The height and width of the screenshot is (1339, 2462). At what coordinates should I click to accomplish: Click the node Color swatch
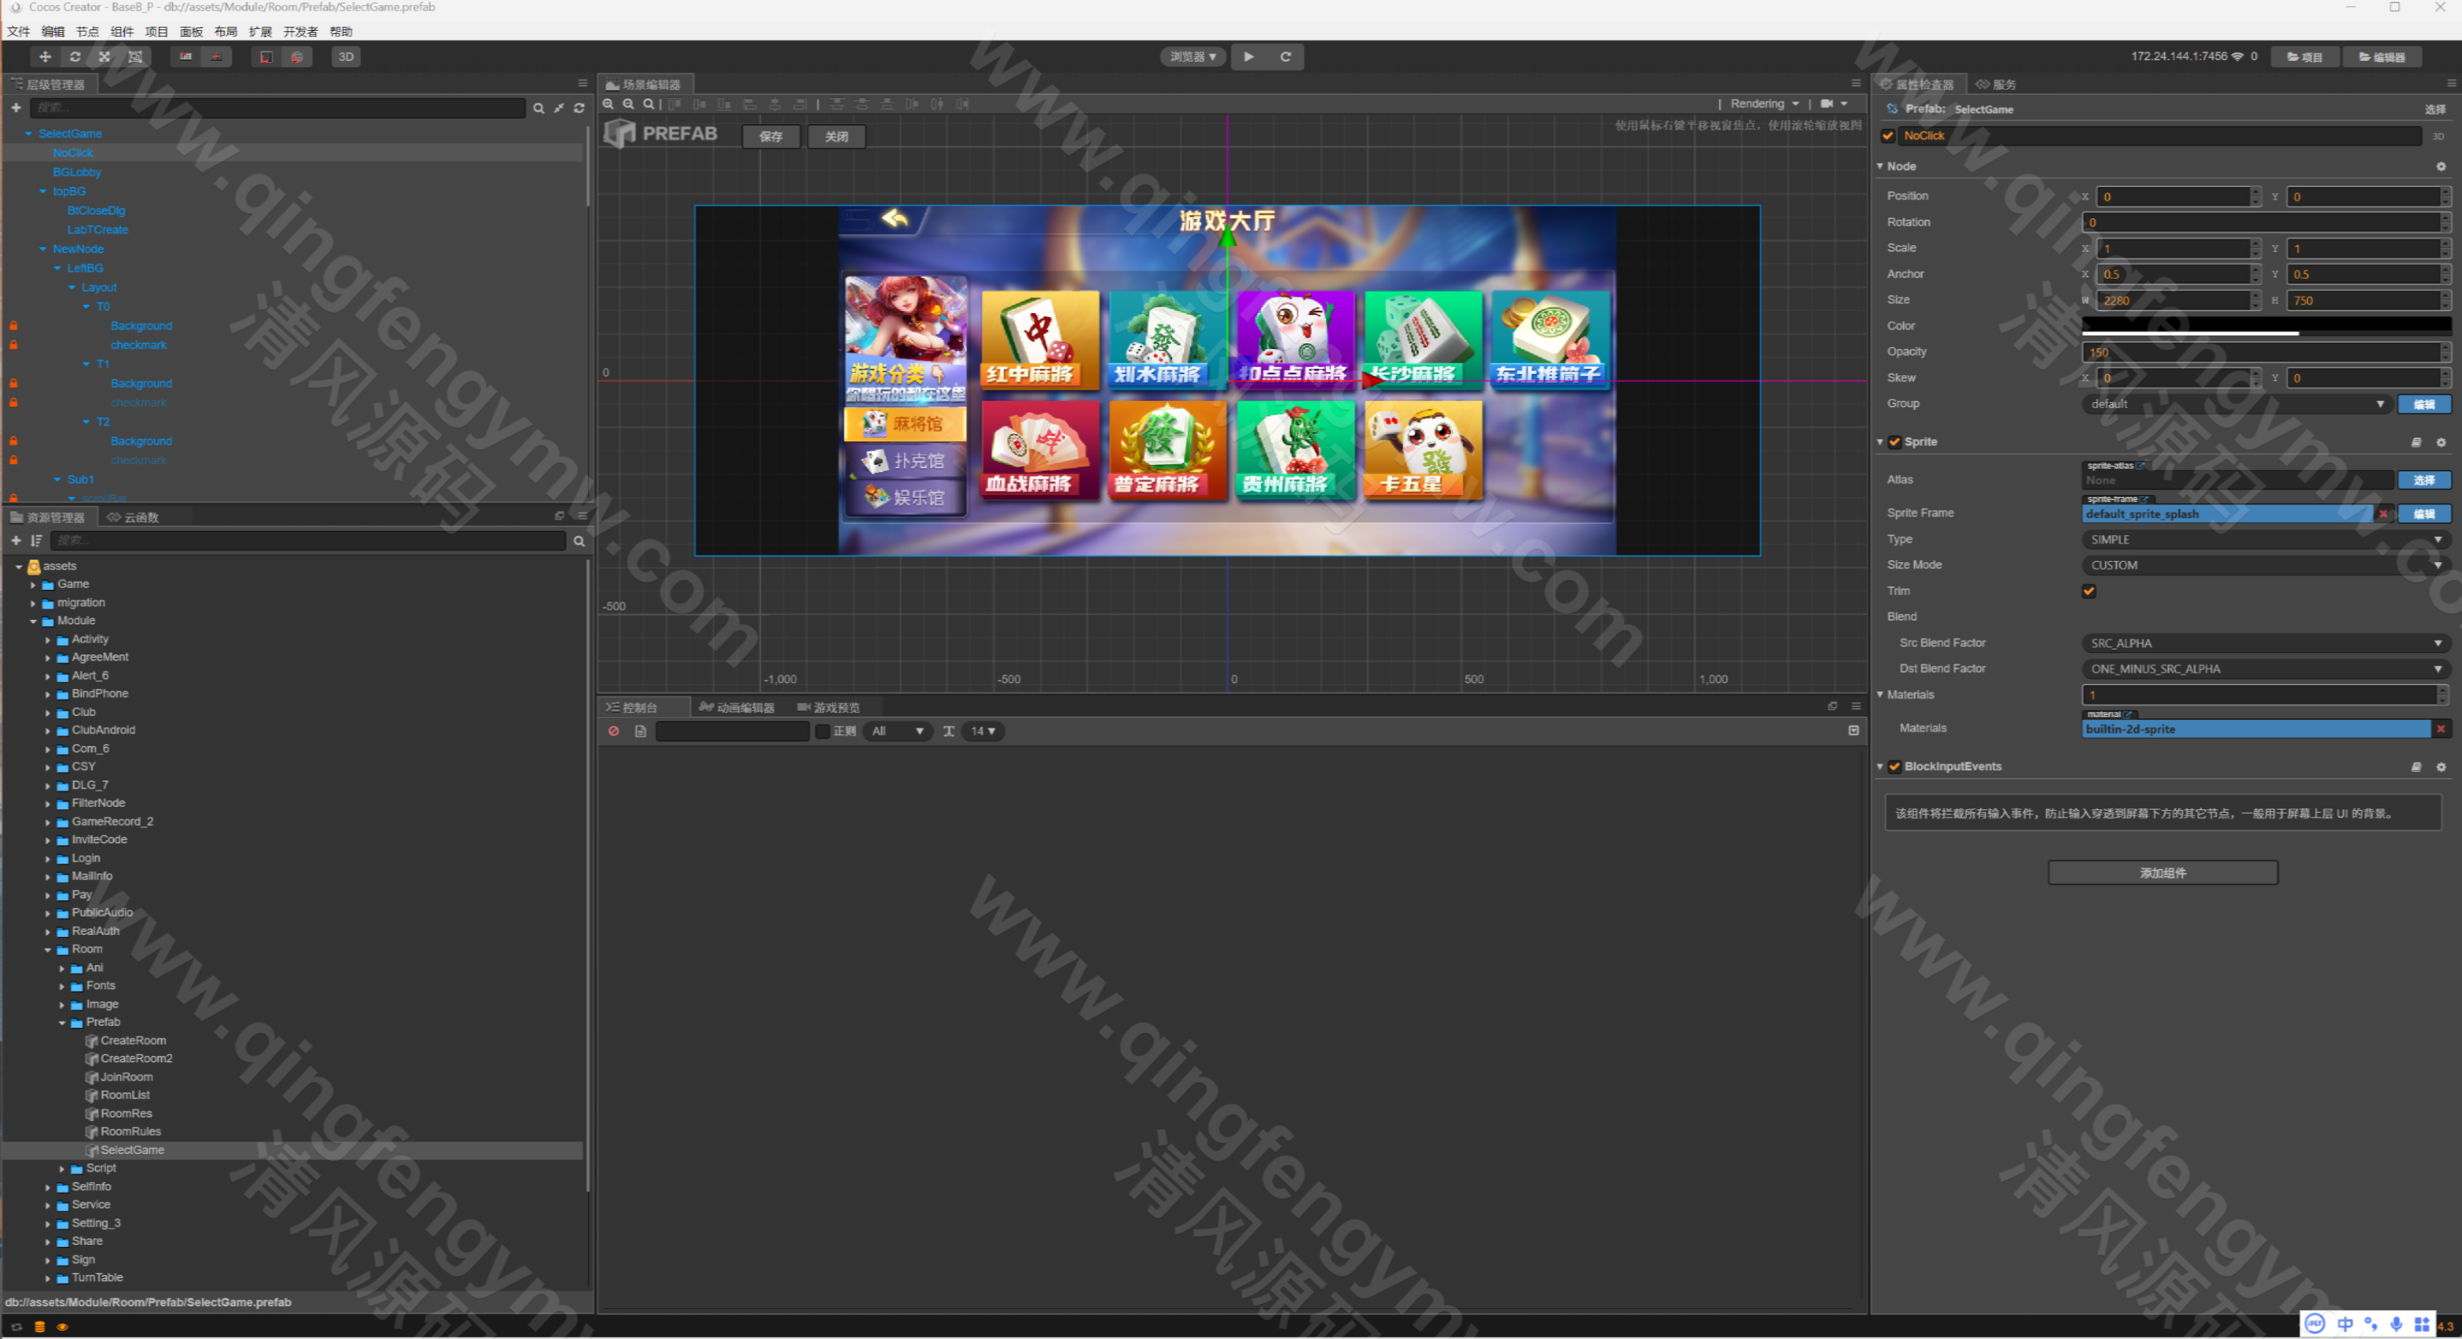(2266, 326)
